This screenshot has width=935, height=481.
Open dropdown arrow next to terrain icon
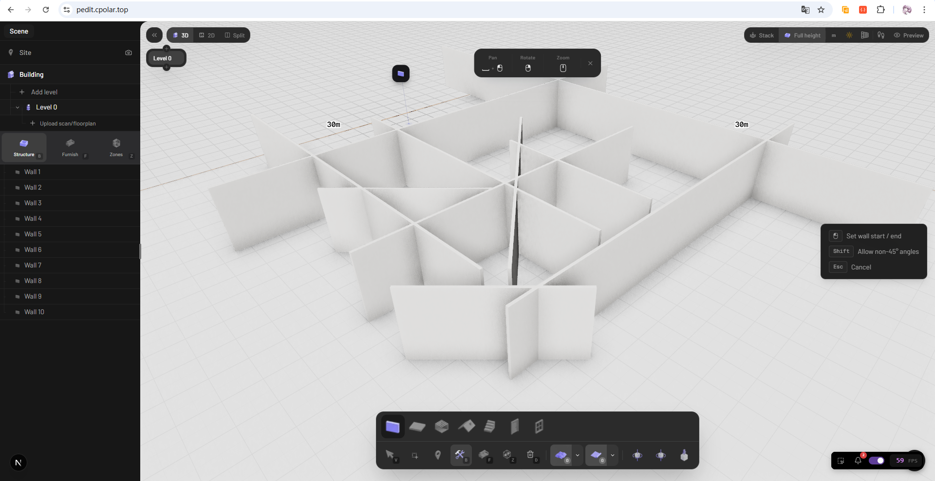pos(578,456)
